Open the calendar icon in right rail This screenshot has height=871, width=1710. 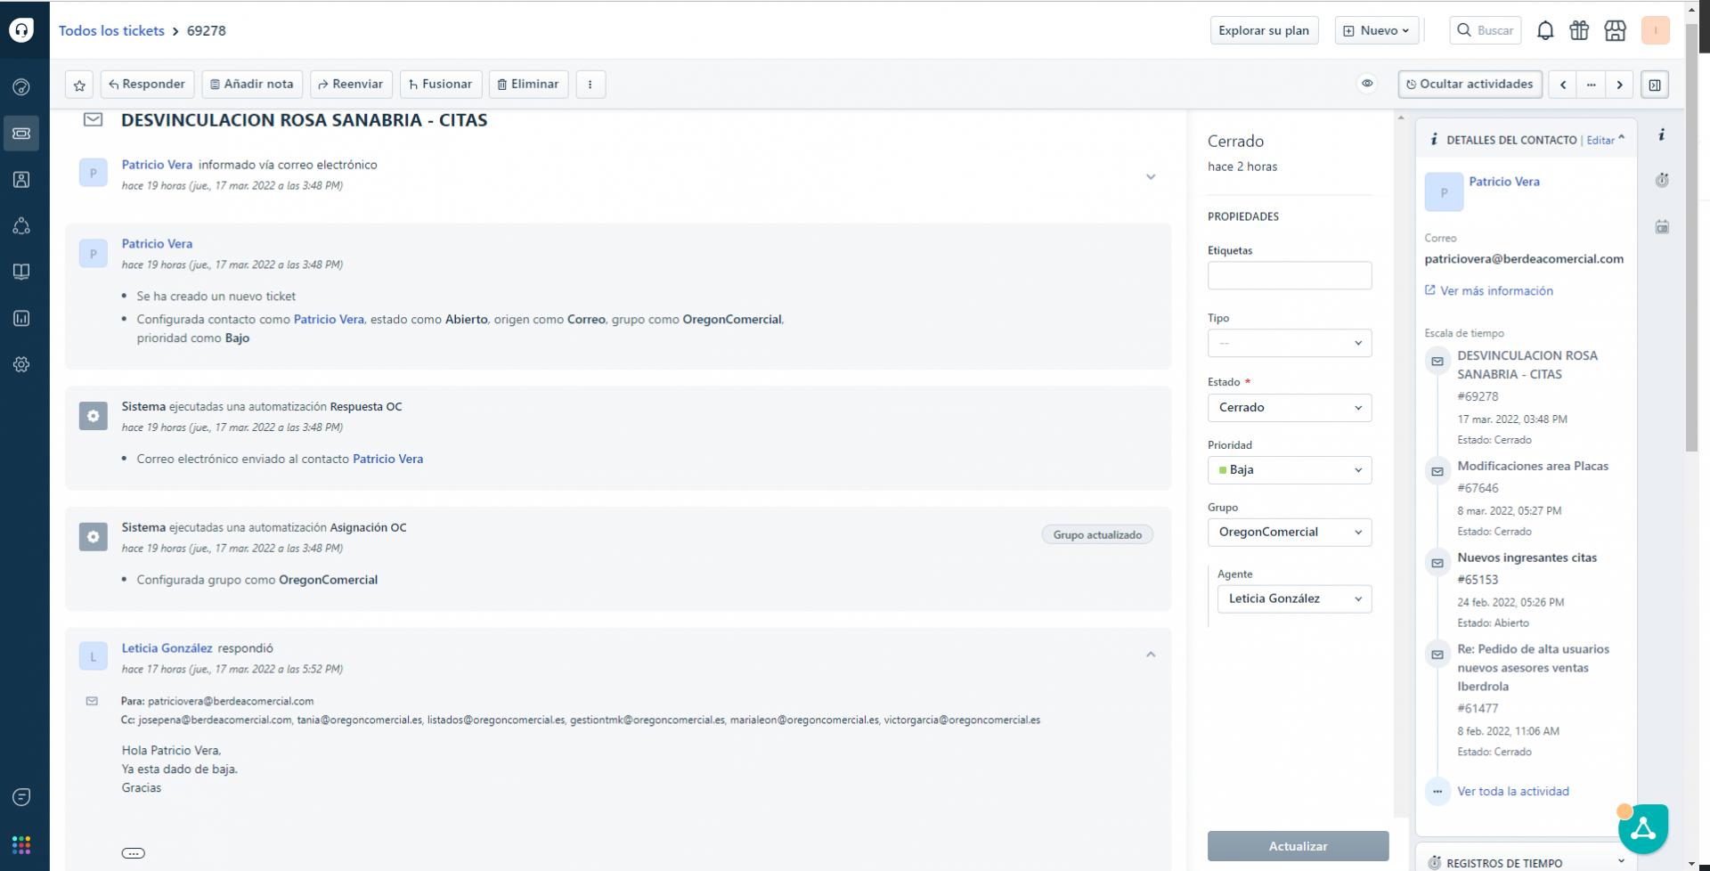(1662, 226)
